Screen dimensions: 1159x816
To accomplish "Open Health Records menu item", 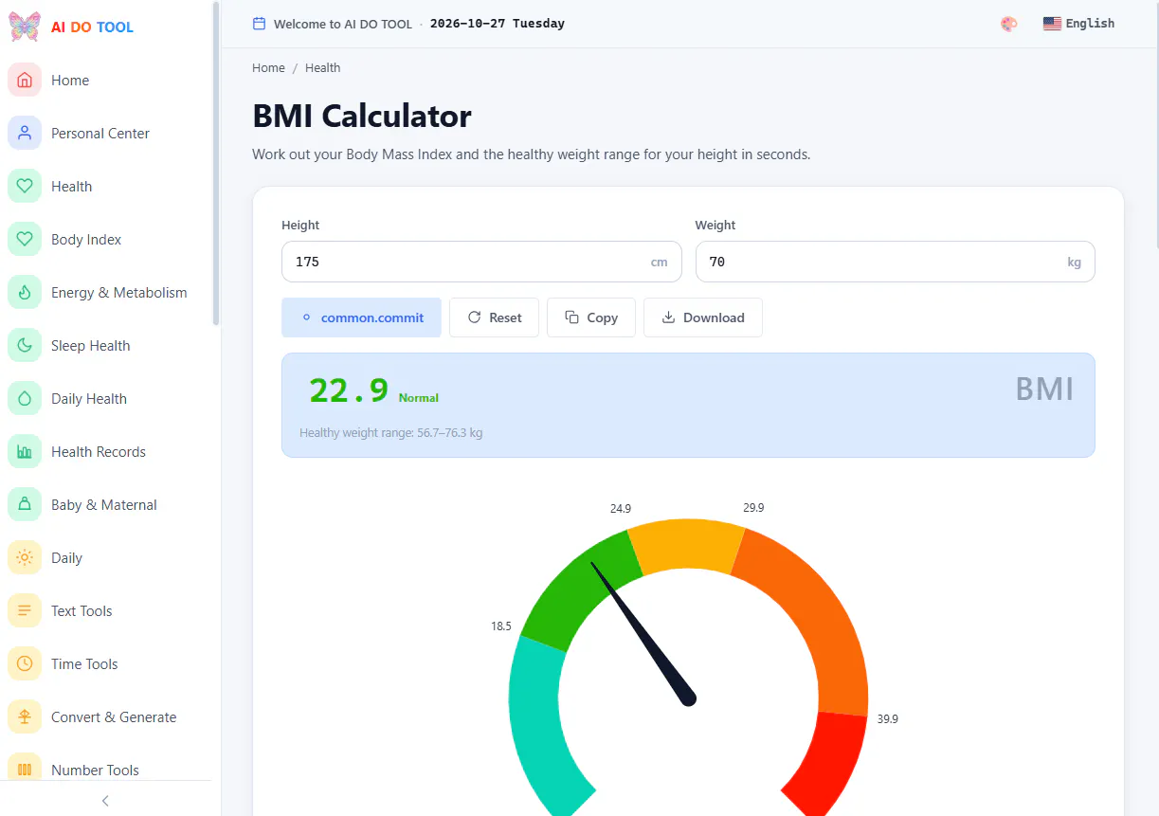I will 105,452.
